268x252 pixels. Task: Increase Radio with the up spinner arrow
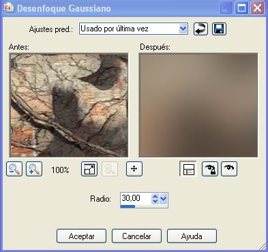155,196
